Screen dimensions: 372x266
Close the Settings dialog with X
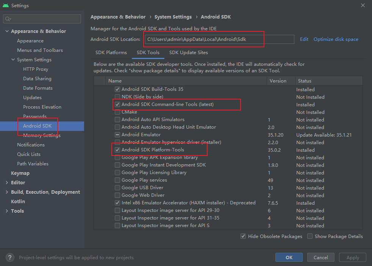[x=363, y=5]
